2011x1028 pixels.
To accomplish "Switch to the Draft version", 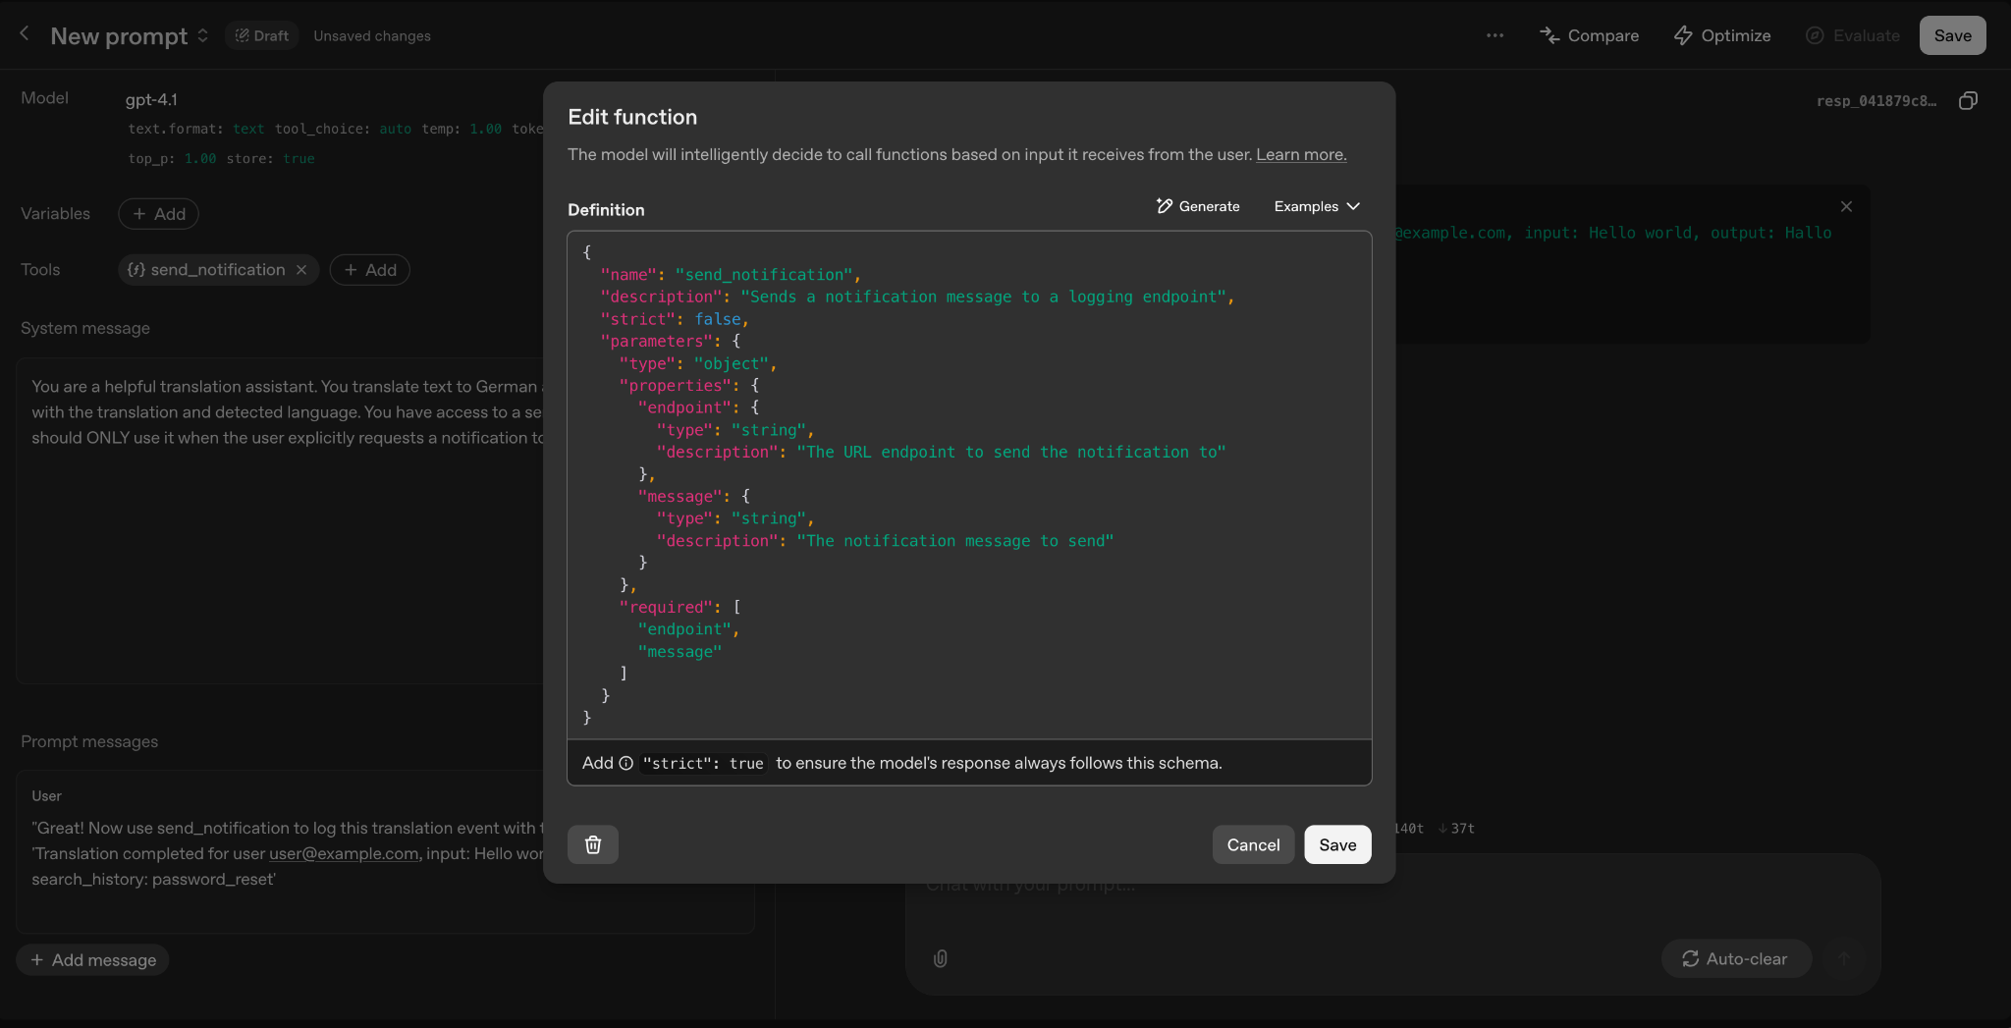I will click(x=261, y=35).
